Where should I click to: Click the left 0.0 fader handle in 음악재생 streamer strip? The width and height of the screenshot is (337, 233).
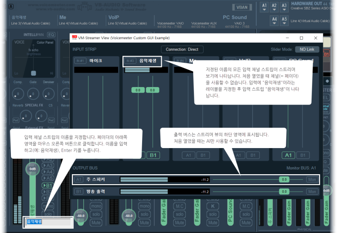click(x=138, y=90)
